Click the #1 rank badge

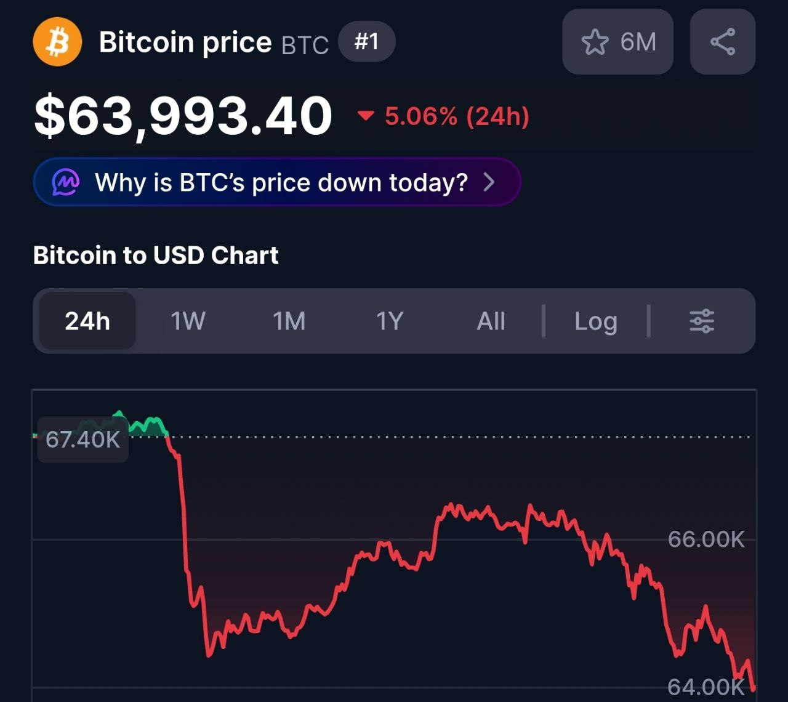[366, 42]
